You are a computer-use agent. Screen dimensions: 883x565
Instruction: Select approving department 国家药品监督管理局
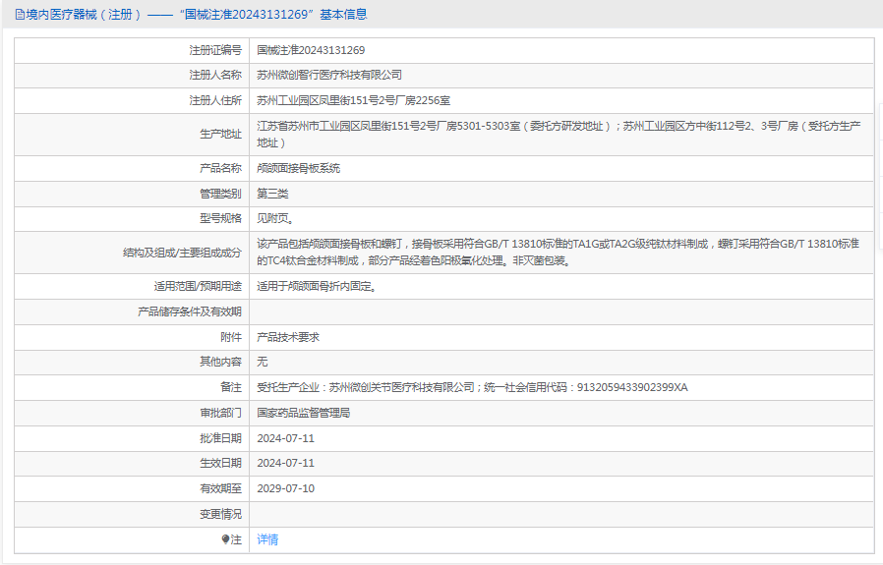click(x=304, y=413)
